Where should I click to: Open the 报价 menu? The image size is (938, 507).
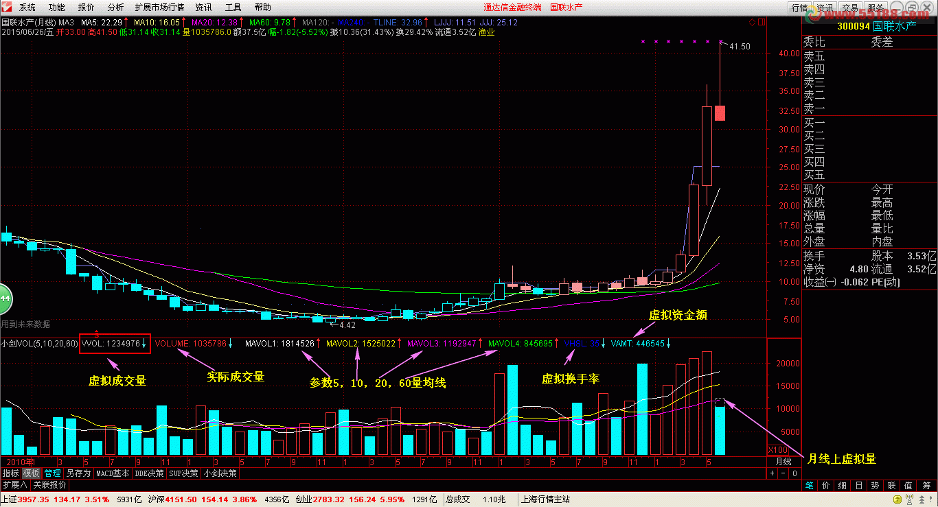tap(87, 8)
